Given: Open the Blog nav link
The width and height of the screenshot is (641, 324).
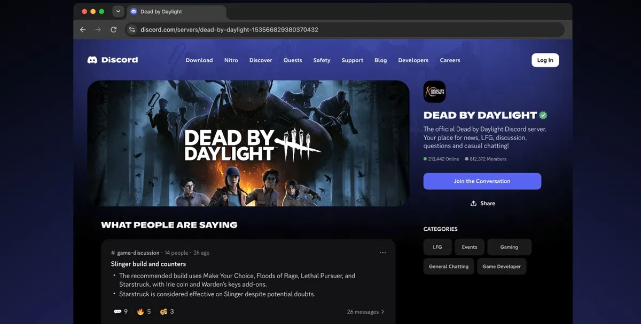Looking at the screenshot, I should point(381,60).
